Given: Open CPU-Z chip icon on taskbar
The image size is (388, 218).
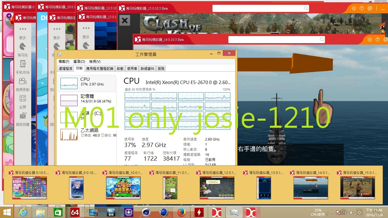Looking at the screenshot, I should click(x=129, y=212).
